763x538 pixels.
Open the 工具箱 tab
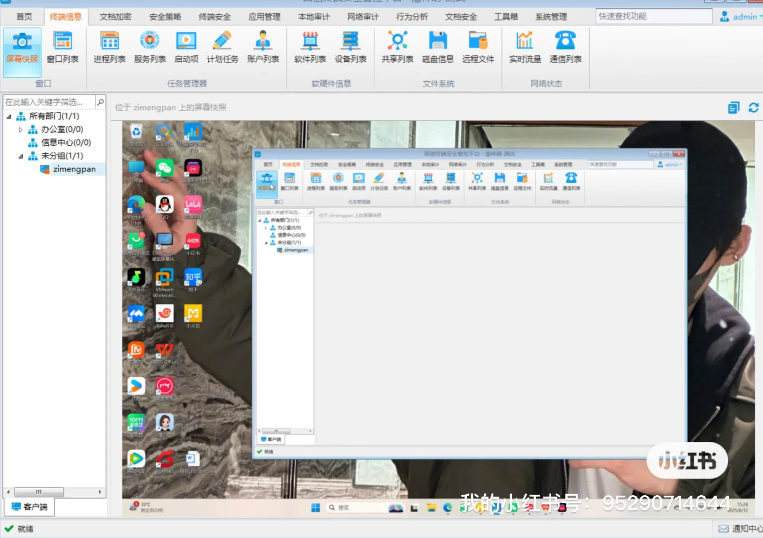[506, 16]
